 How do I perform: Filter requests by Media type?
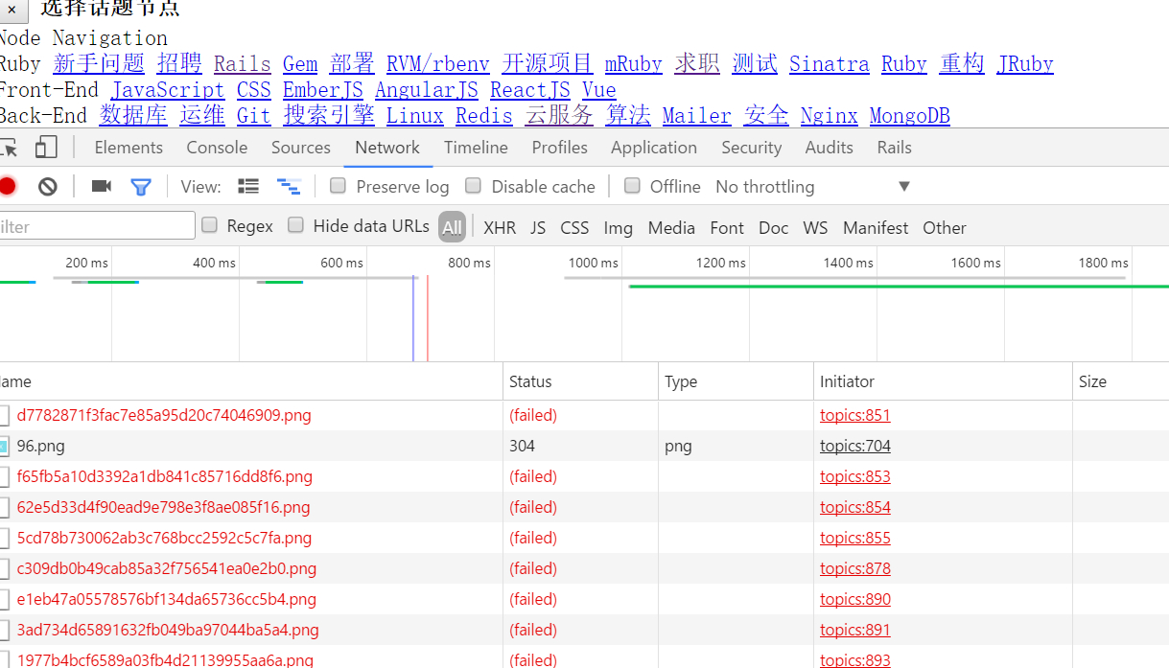(671, 228)
